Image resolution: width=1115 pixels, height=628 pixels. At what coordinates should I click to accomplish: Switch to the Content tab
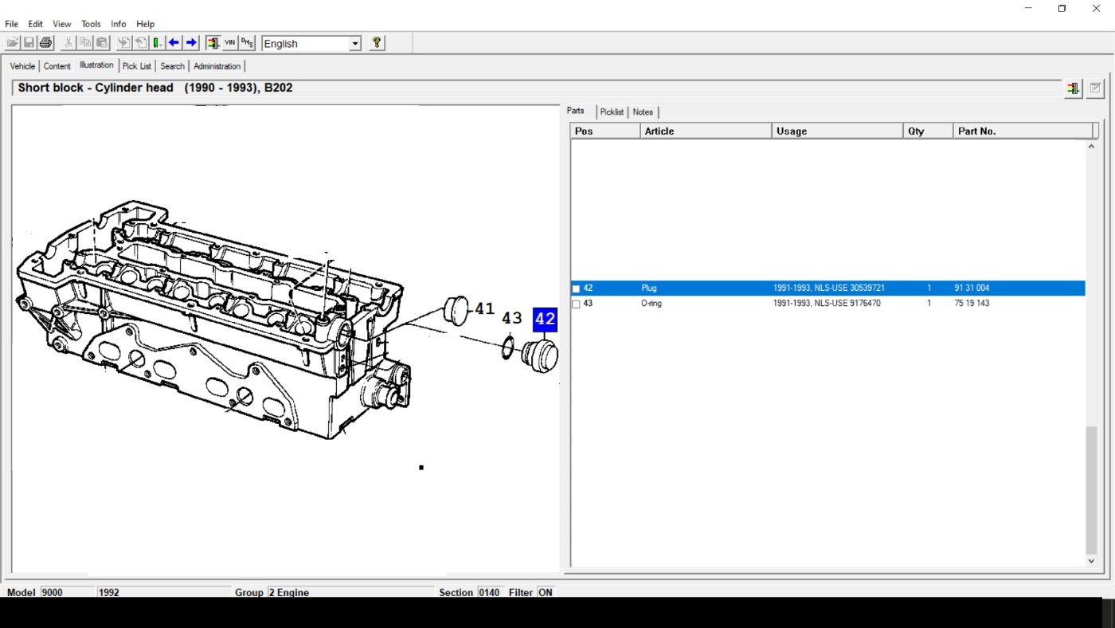tap(57, 66)
